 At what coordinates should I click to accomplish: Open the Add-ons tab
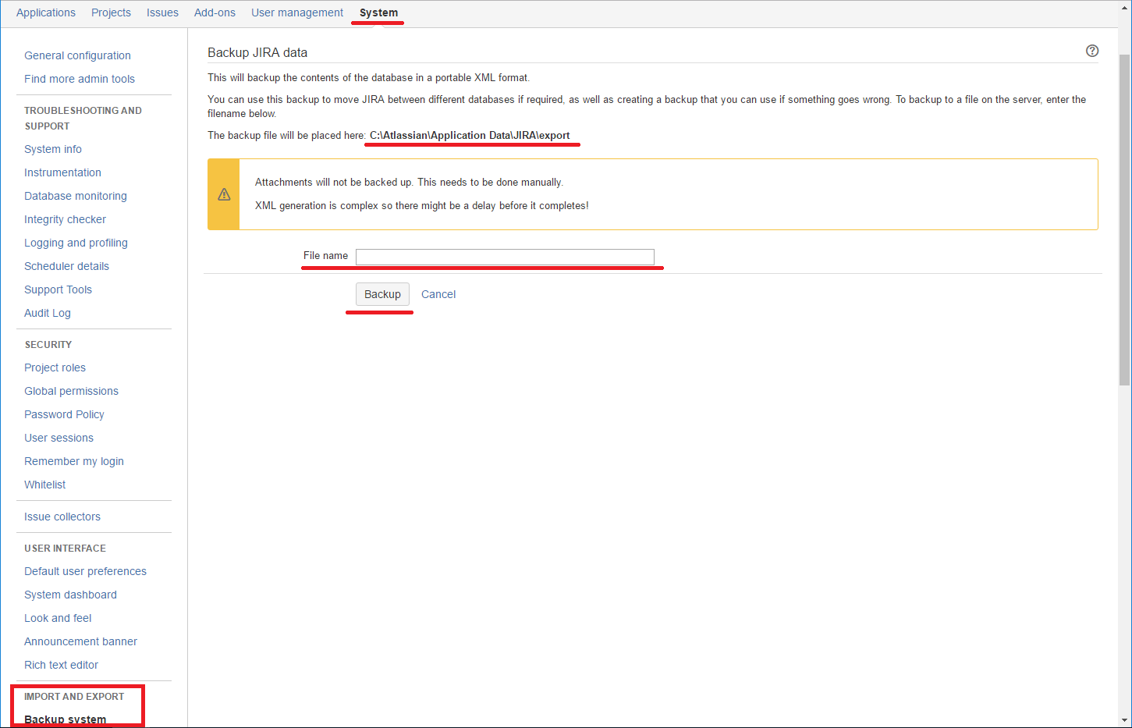(x=215, y=12)
